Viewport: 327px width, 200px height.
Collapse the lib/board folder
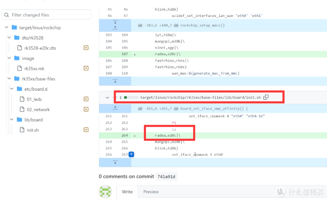(12, 120)
